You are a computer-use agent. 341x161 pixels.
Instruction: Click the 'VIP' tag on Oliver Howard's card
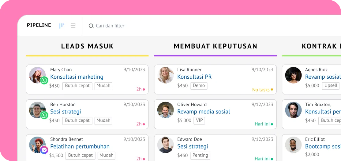[199, 120]
